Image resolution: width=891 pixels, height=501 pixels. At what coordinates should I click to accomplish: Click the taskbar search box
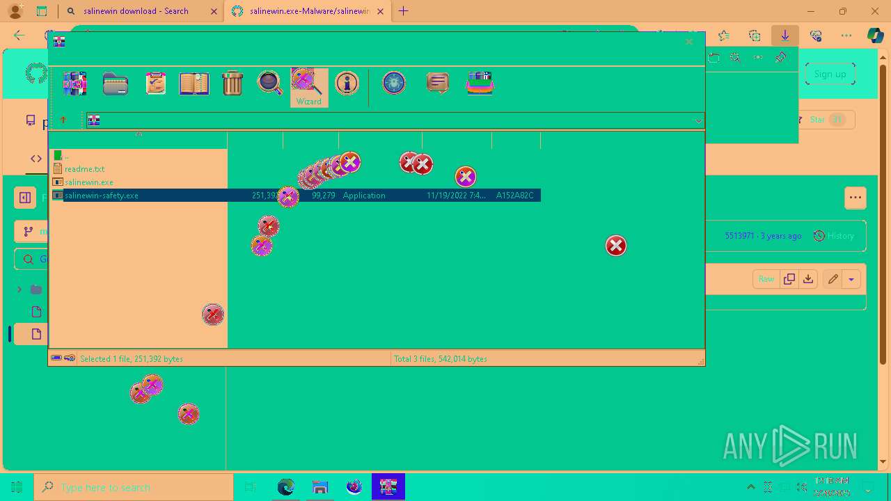coord(134,487)
